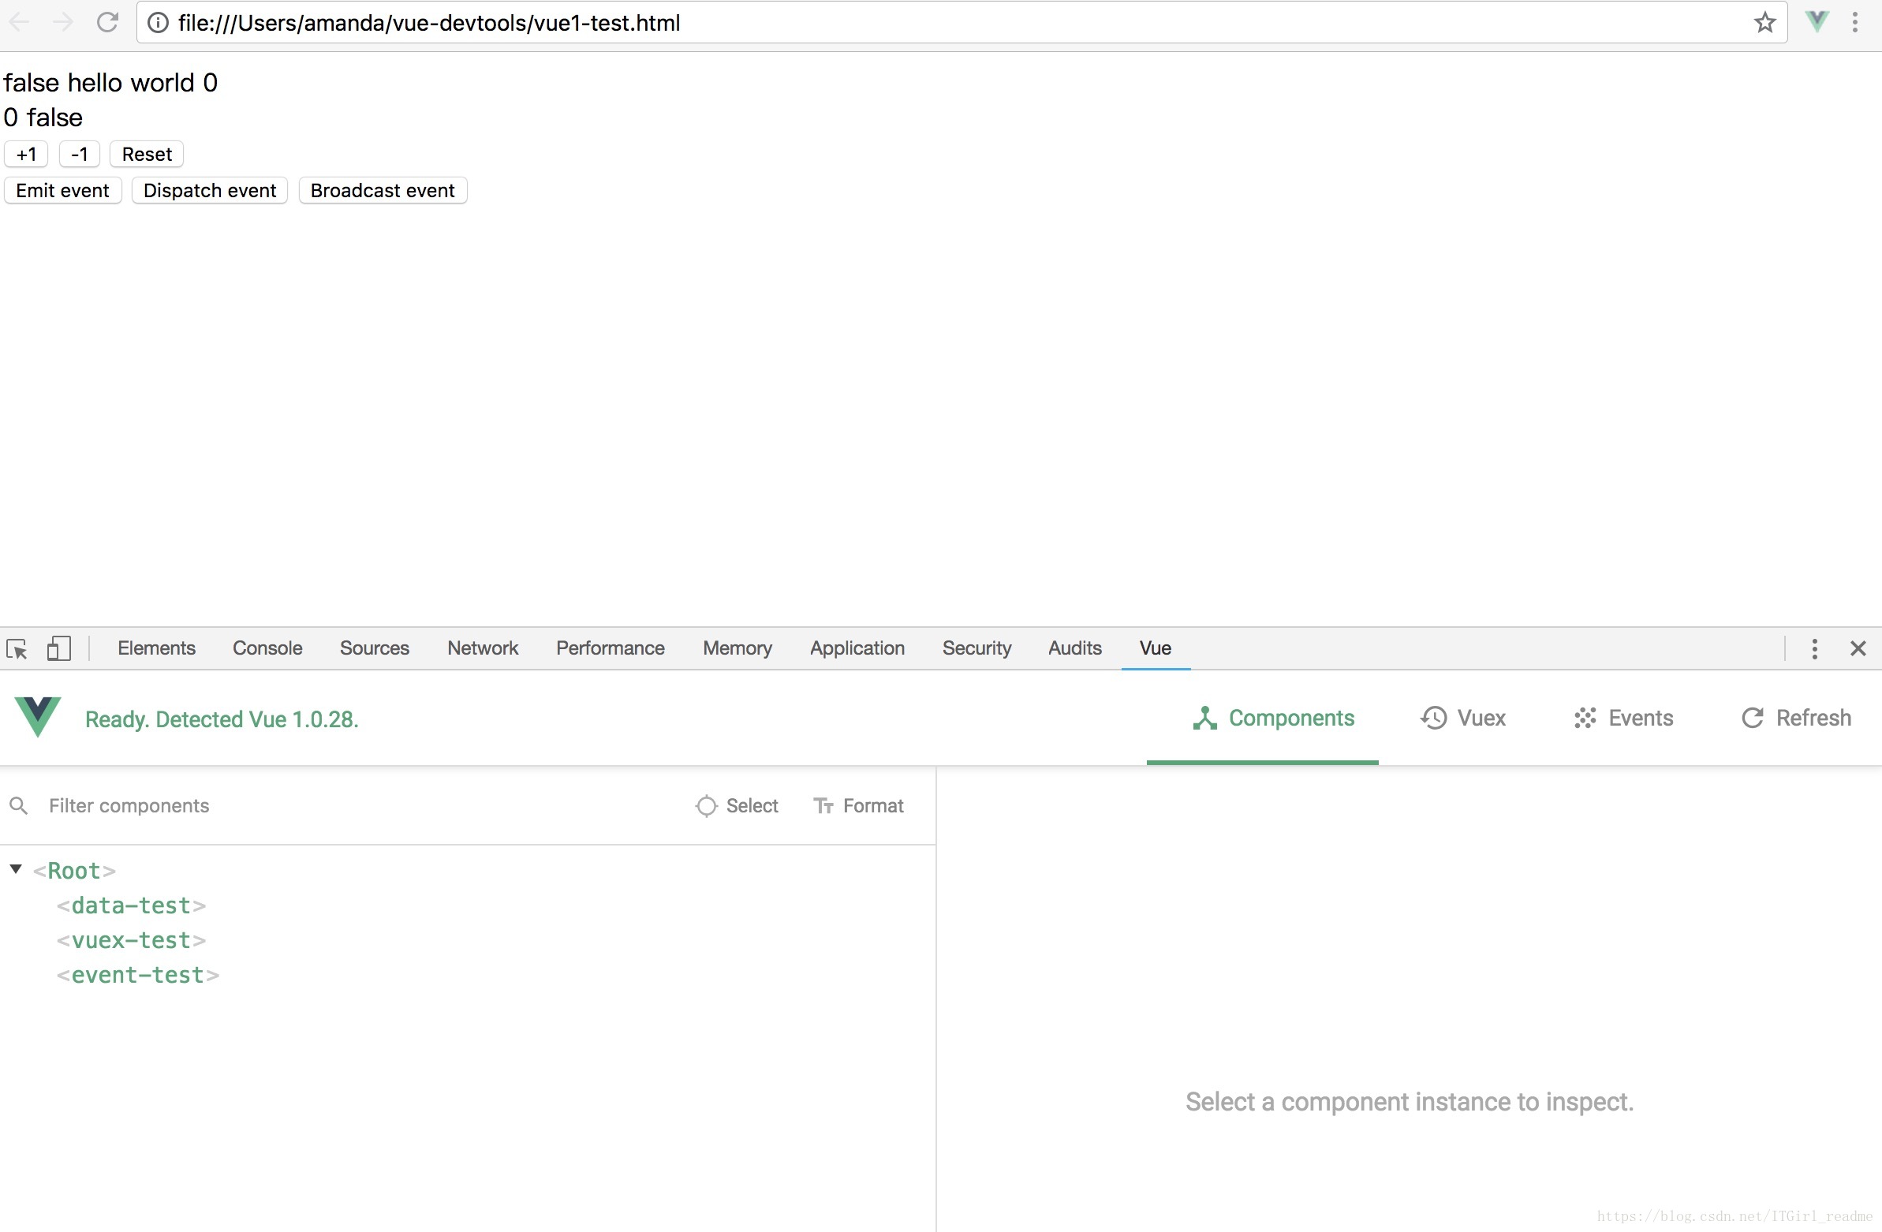Click the browser back arrow
The width and height of the screenshot is (1882, 1232).
pyautogui.click(x=19, y=22)
